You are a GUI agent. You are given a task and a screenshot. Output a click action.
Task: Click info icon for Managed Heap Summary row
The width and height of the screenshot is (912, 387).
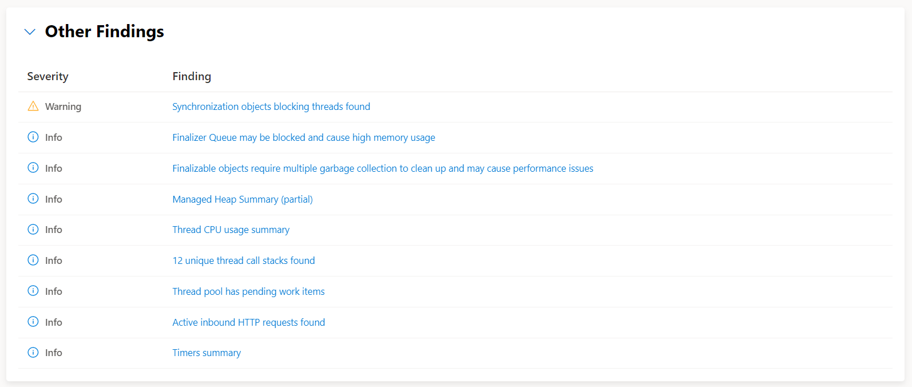click(x=33, y=199)
